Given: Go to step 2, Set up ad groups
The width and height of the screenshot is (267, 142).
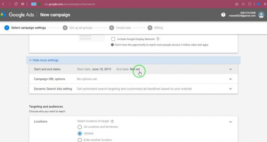Looking at the screenshot, I should point(78,28).
